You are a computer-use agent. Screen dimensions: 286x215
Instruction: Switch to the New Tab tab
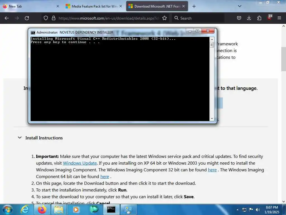[x=31, y=6]
